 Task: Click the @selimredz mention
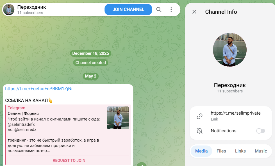coord(25,129)
